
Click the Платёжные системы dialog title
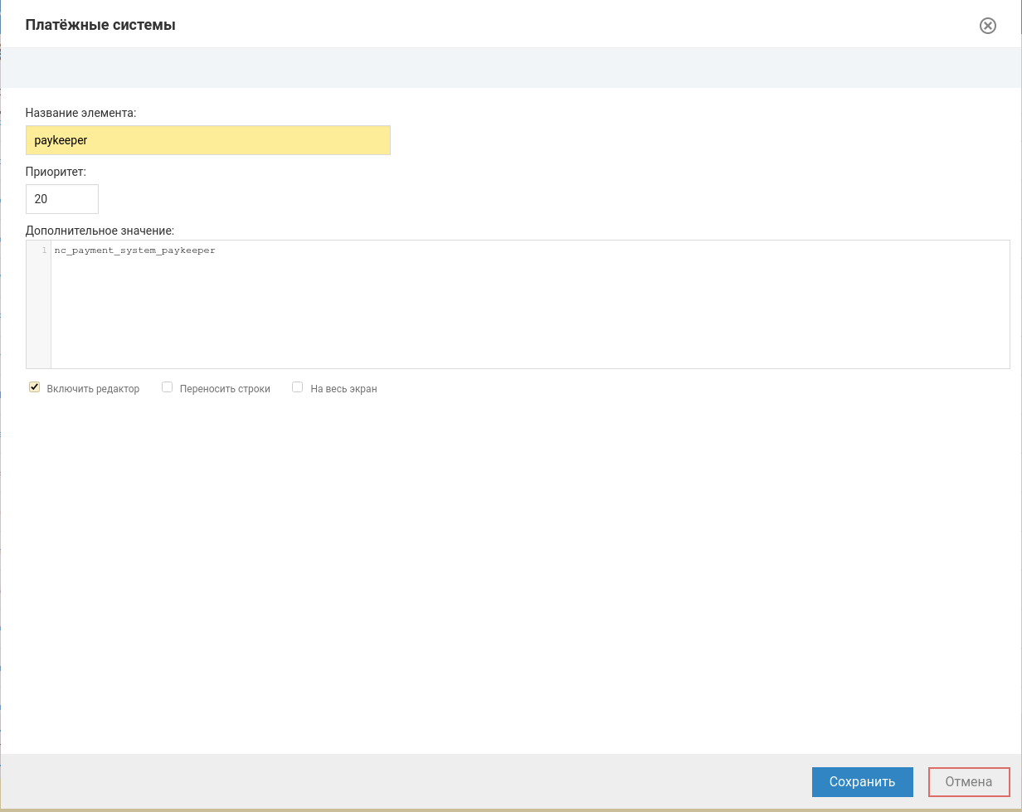[x=100, y=25]
